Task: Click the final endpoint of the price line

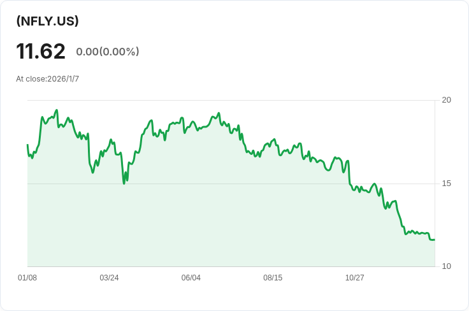Action: click(x=434, y=240)
